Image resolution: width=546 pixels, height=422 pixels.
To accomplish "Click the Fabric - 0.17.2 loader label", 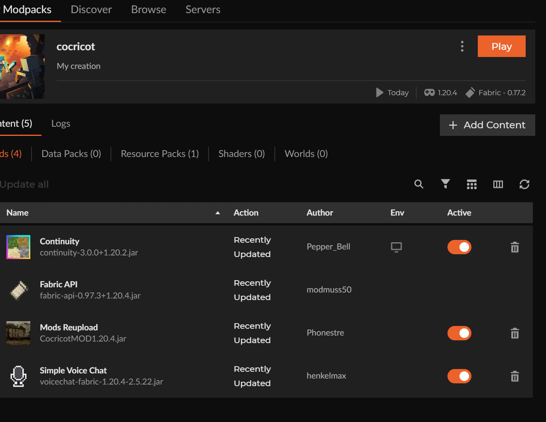I will pos(502,92).
